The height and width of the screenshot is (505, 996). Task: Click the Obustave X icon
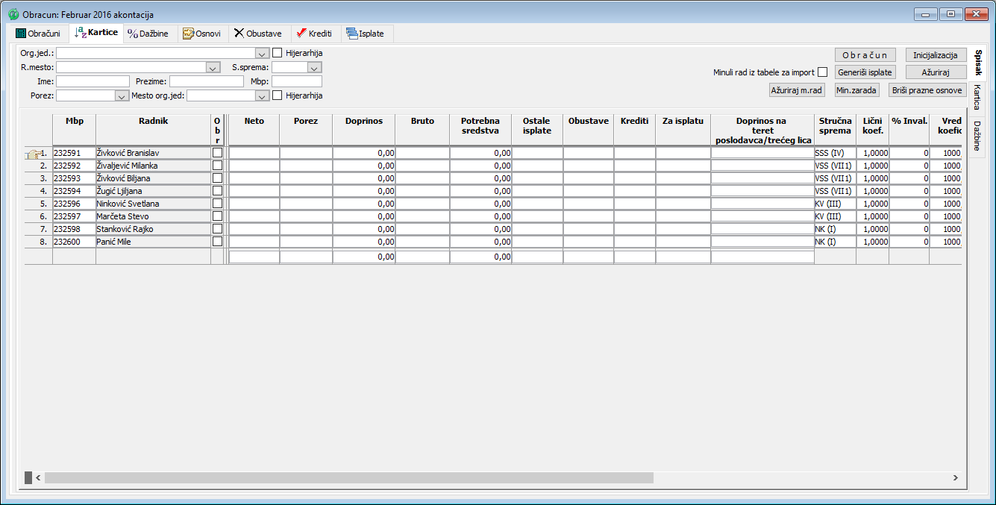239,34
